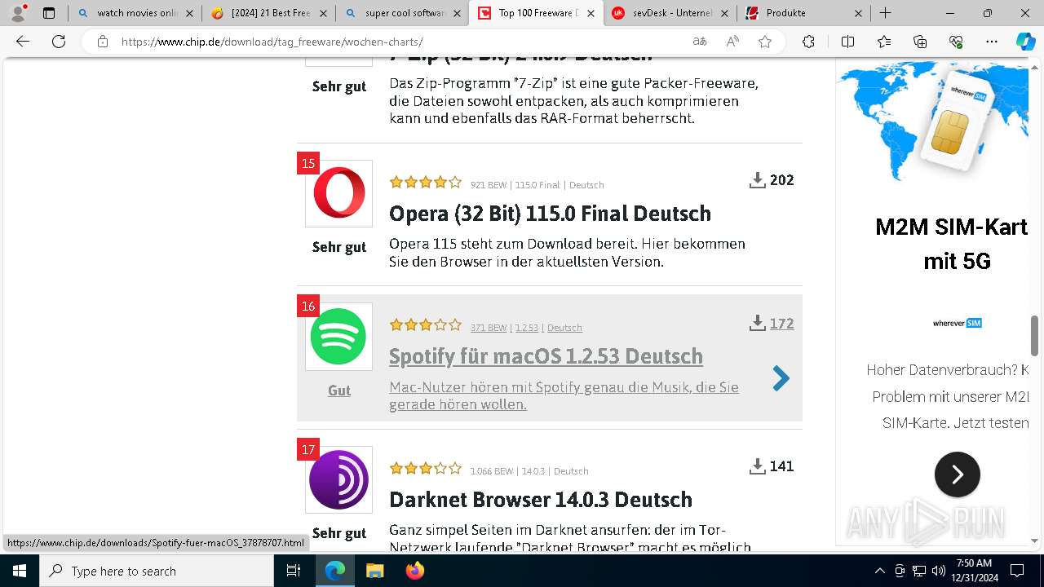Click the Spotify Gut rating label
Image resolution: width=1044 pixels, height=587 pixels.
(339, 391)
